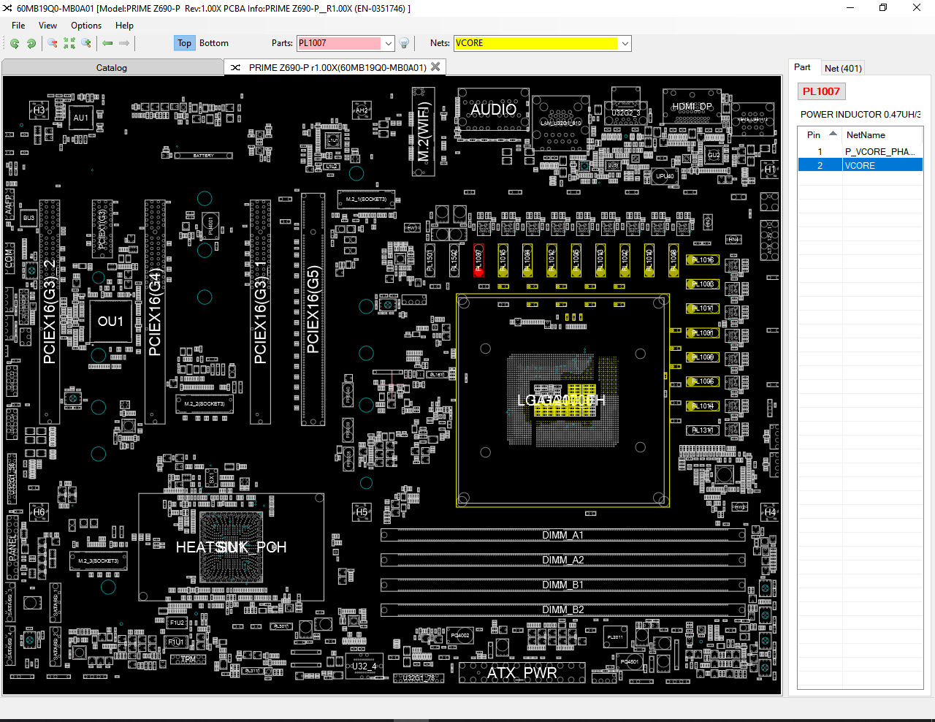This screenshot has width=935, height=722.
Task: Open the Parts dropdown list
Action: tap(388, 43)
